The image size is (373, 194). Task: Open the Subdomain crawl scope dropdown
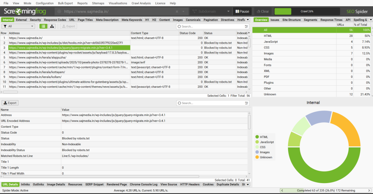[211, 11]
